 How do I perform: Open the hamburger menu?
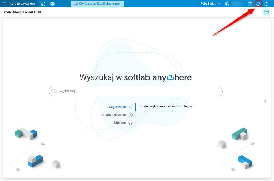click(4, 4)
